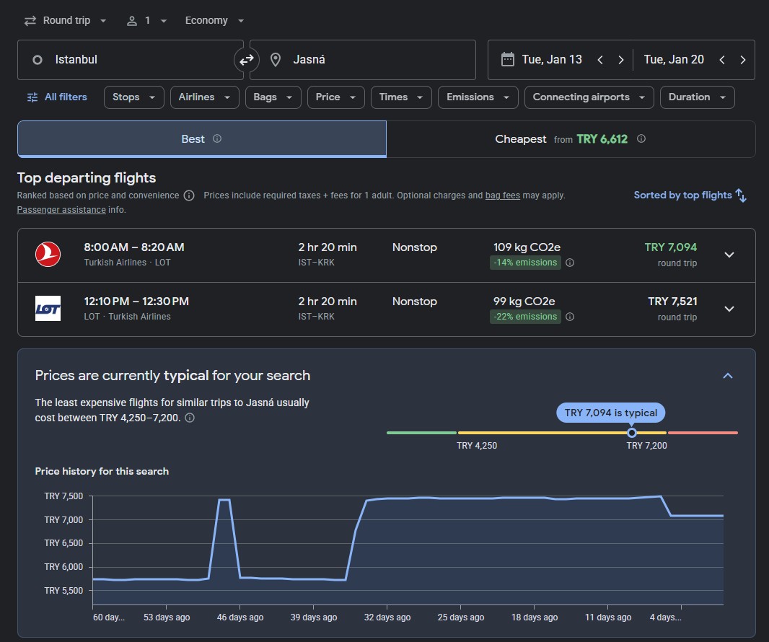Click info icon beside Cheapest price
The height and width of the screenshot is (642, 769).
click(x=641, y=138)
